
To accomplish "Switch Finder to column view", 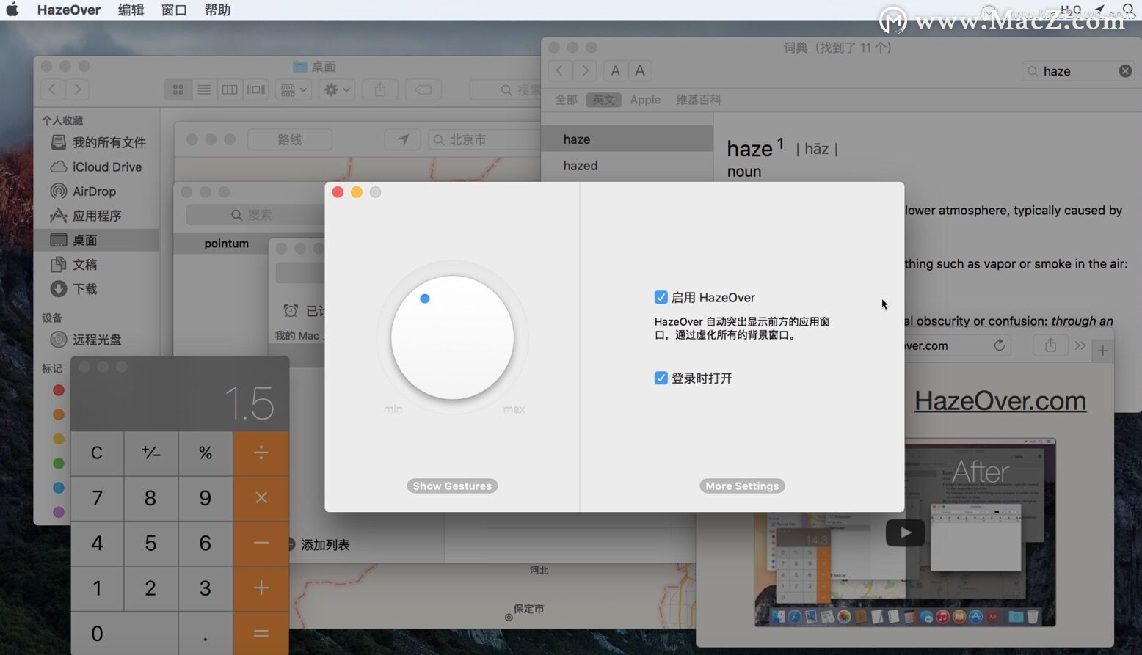I will tap(230, 89).
